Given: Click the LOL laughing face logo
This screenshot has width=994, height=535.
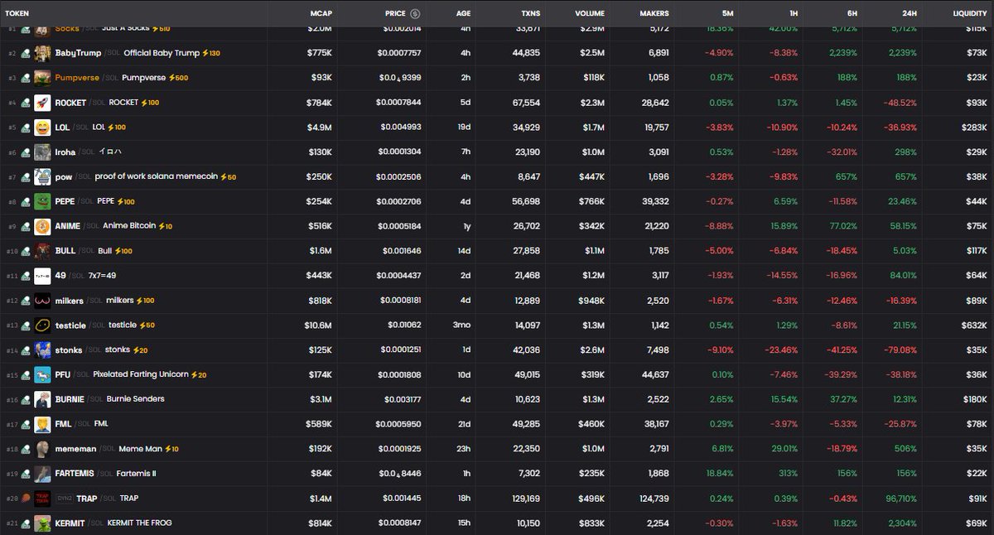Looking at the screenshot, I should coord(42,128).
